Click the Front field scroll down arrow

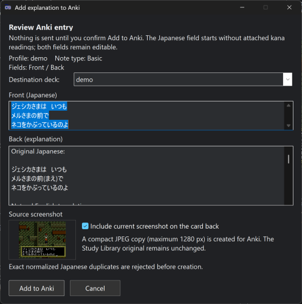[289, 126]
